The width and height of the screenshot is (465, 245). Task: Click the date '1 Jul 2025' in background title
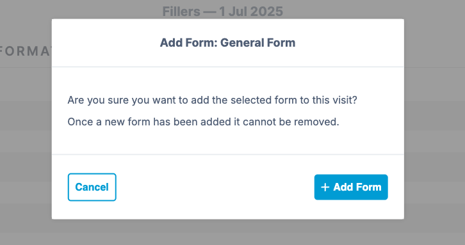click(251, 12)
